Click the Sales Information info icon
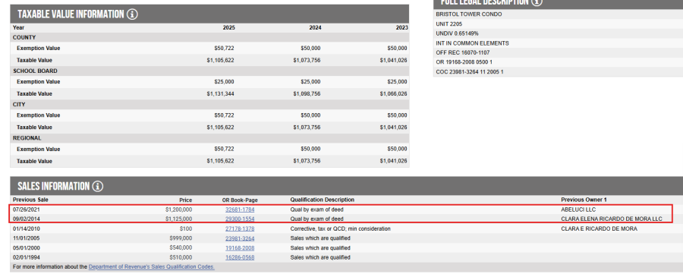The width and height of the screenshot is (683, 274). click(x=98, y=187)
